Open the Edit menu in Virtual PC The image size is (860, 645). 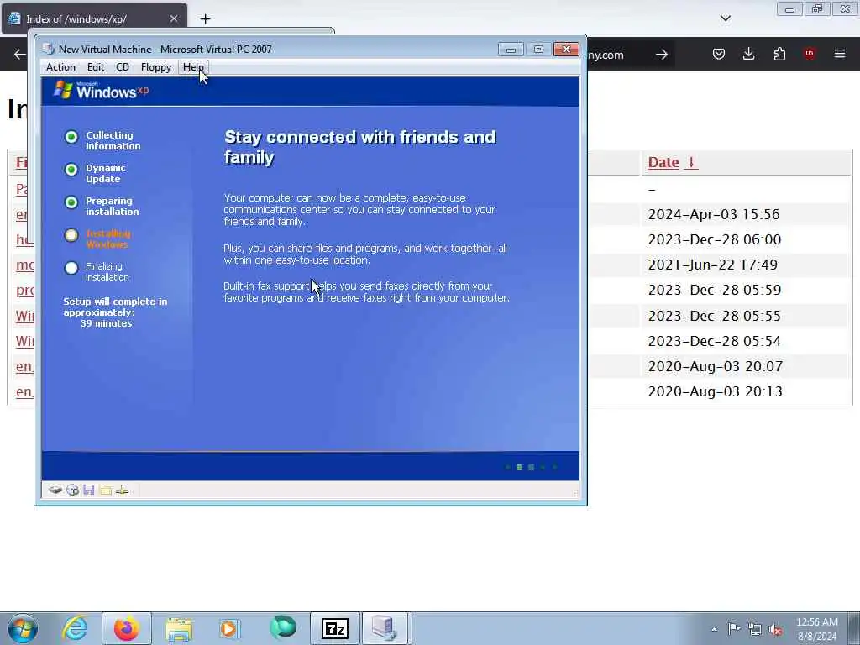coord(96,67)
